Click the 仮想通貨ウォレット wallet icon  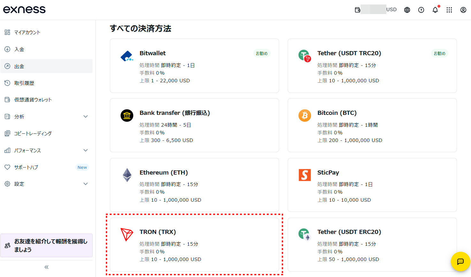click(x=7, y=100)
